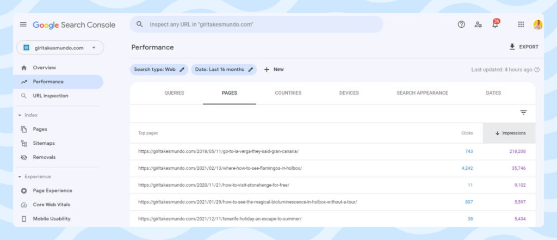557x240 pixels.
Task: Click the 4,242 clicks value
Action: [467, 169]
